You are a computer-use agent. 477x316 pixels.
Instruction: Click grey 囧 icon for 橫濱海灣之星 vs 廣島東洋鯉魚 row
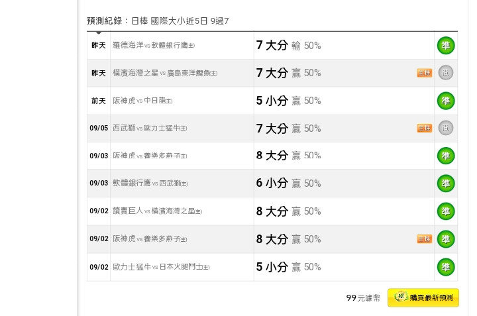(446, 73)
